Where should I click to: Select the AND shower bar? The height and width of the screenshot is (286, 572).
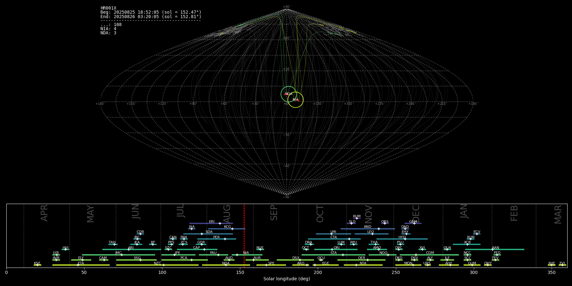368,229
